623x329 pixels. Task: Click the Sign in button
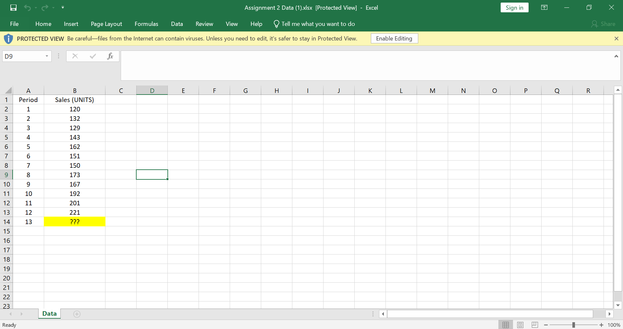[515, 7]
